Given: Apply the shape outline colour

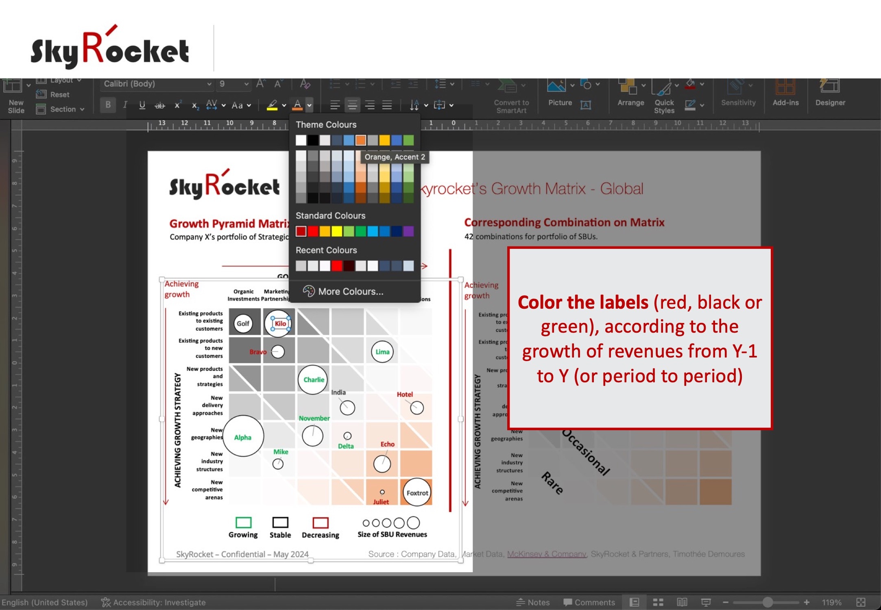Looking at the screenshot, I should (690, 105).
